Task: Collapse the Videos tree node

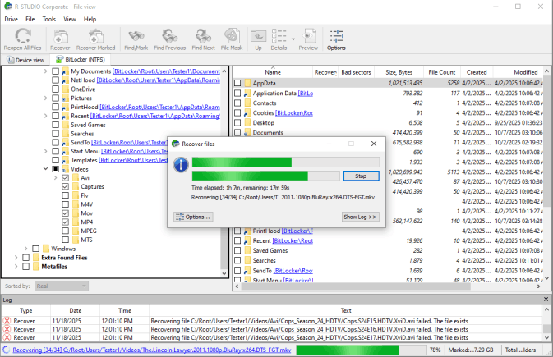Action: coord(44,169)
